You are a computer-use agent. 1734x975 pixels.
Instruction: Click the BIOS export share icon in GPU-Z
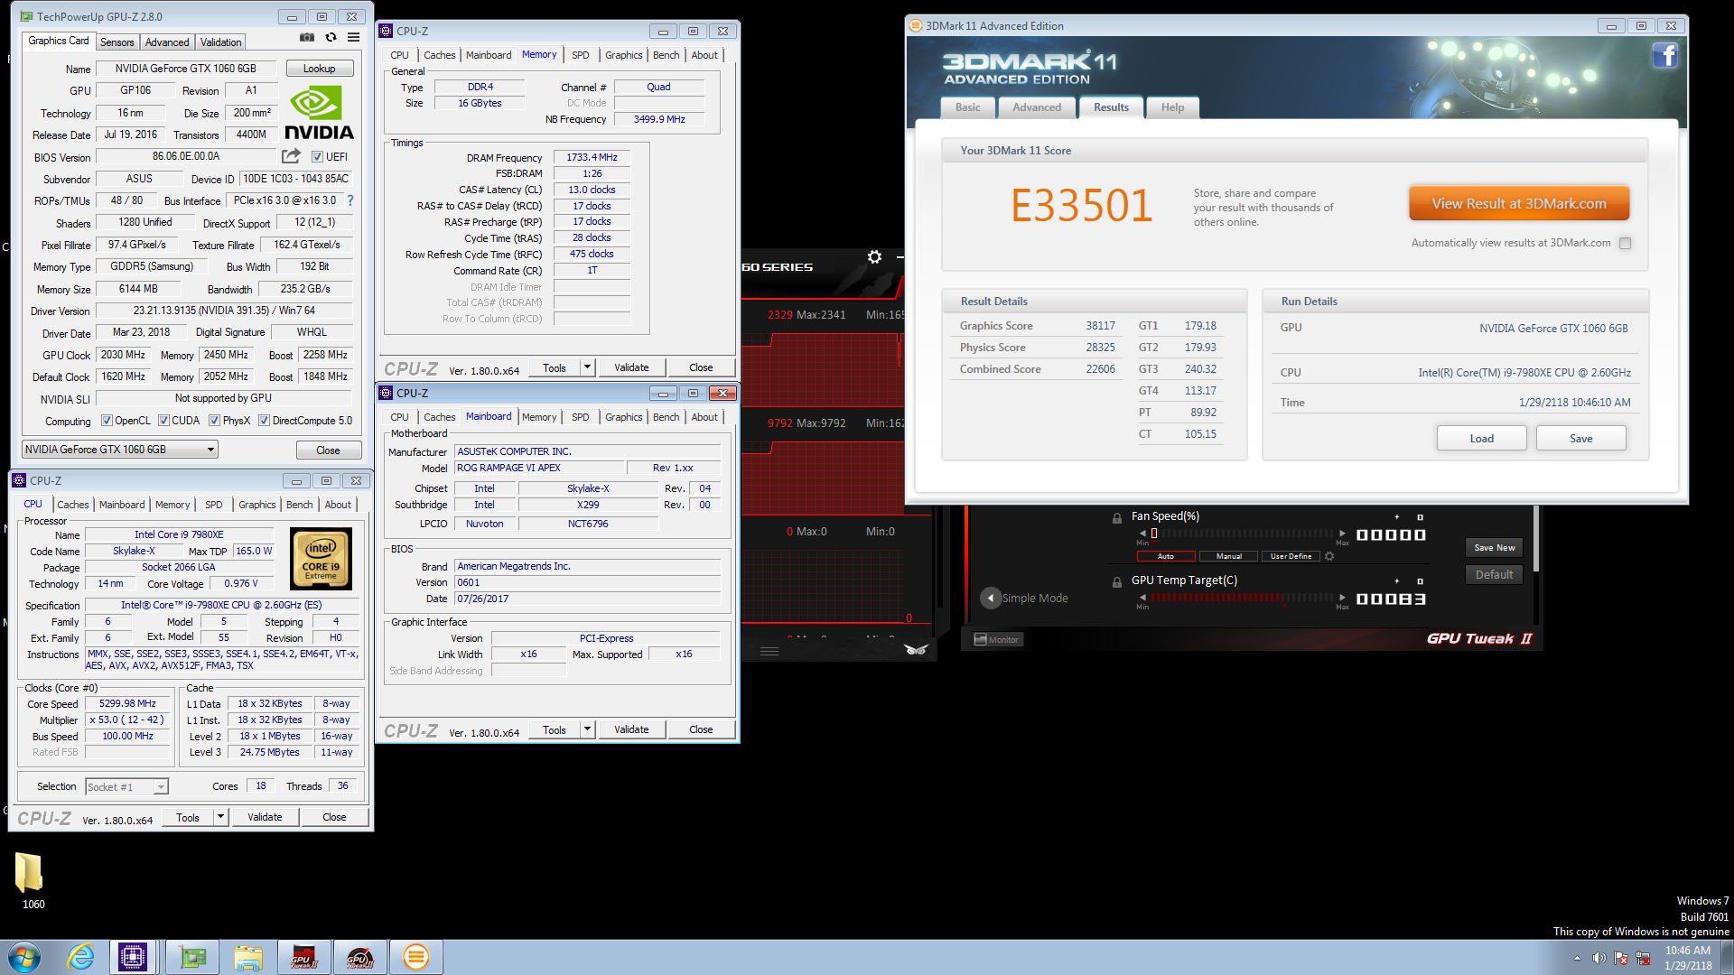(291, 156)
